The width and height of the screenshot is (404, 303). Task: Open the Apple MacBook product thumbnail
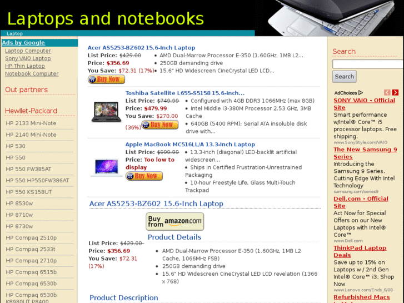[106, 167]
